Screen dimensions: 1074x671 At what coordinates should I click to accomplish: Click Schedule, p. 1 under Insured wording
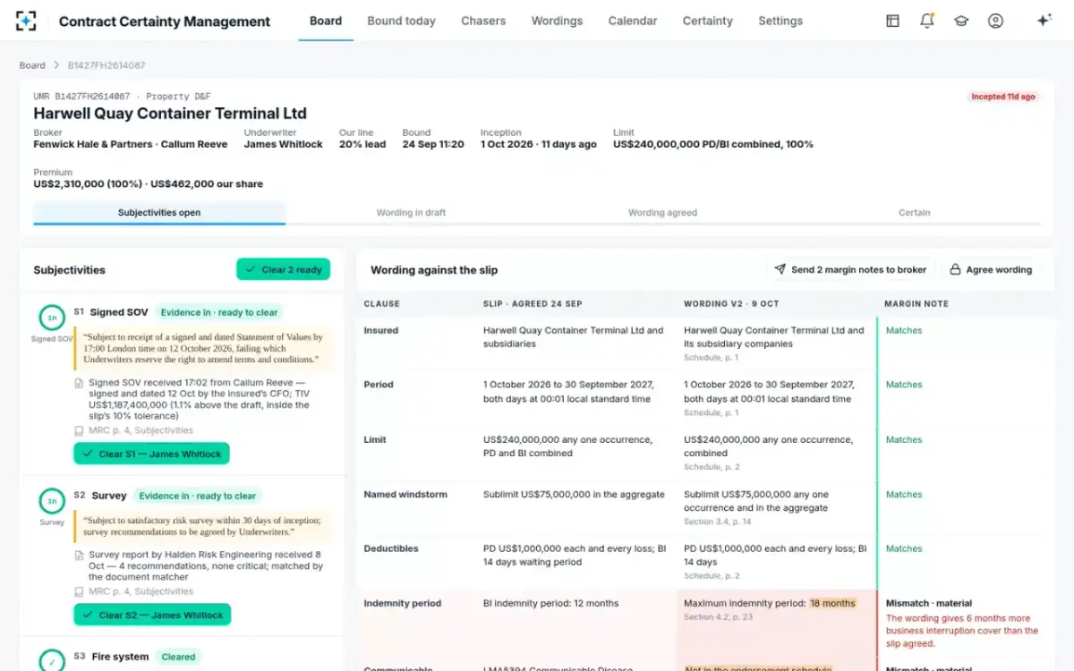click(x=712, y=358)
